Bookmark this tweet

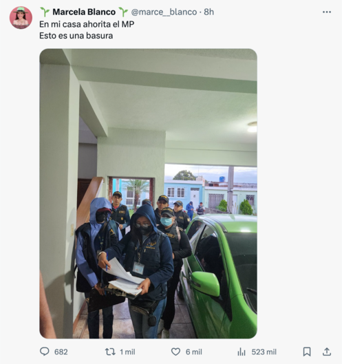coord(307,352)
